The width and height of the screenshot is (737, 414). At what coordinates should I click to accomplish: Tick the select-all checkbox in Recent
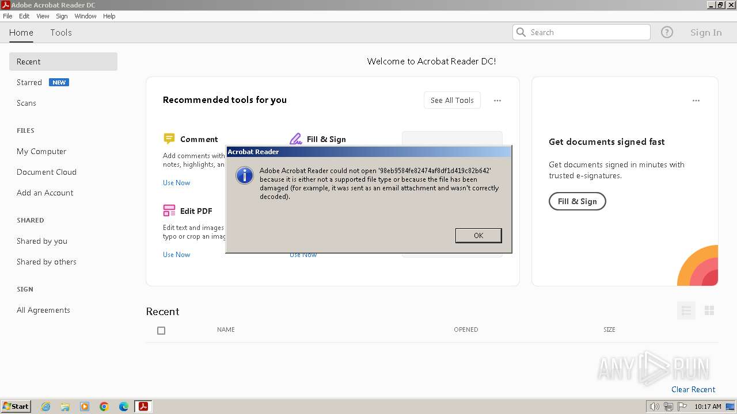[x=161, y=331]
